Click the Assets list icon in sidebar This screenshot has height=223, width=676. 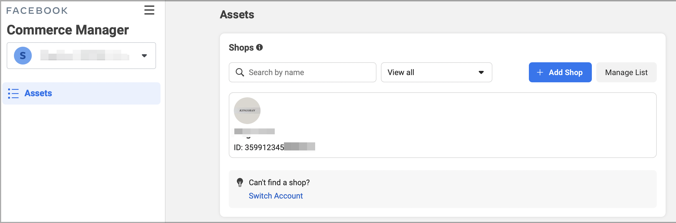(x=13, y=93)
